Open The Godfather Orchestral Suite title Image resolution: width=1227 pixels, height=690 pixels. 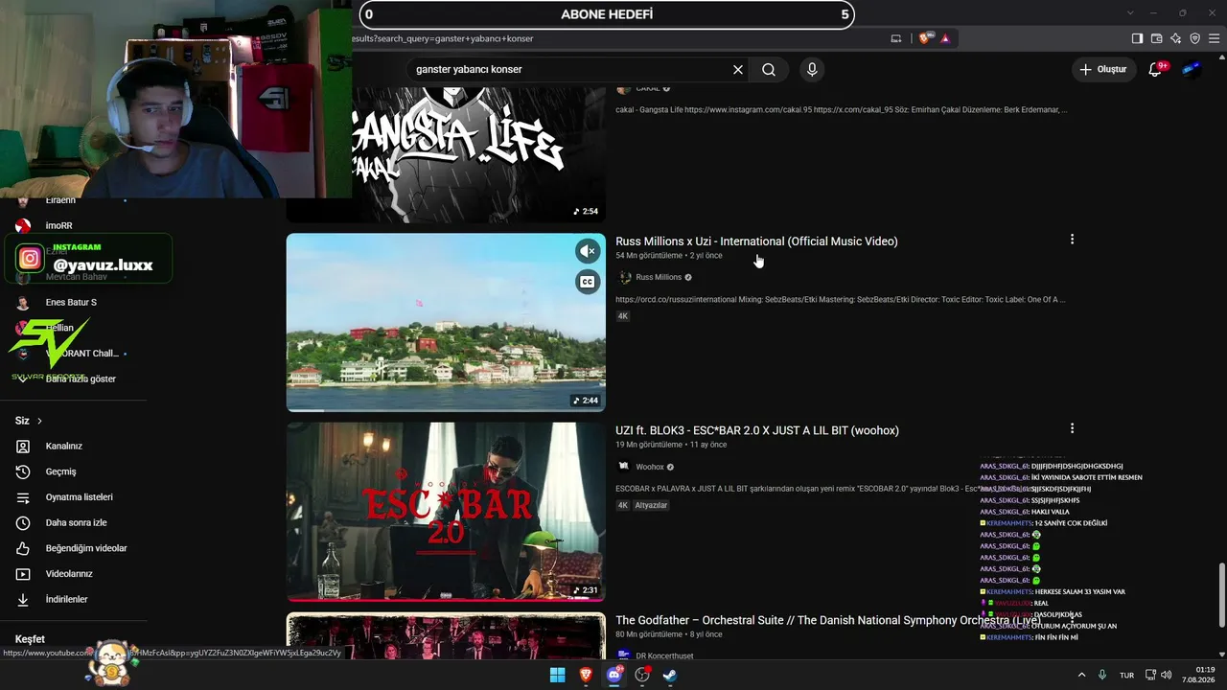(827, 620)
